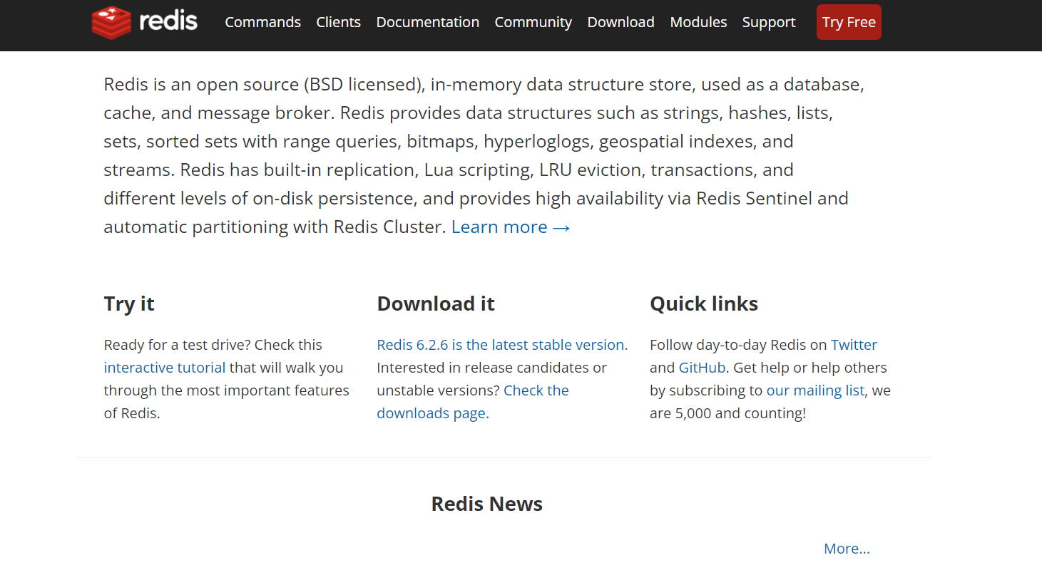Image resolution: width=1042 pixels, height=570 pixels.
Task: Visit the Support page link
Action: pyautogui.click(x=769, y=22)
